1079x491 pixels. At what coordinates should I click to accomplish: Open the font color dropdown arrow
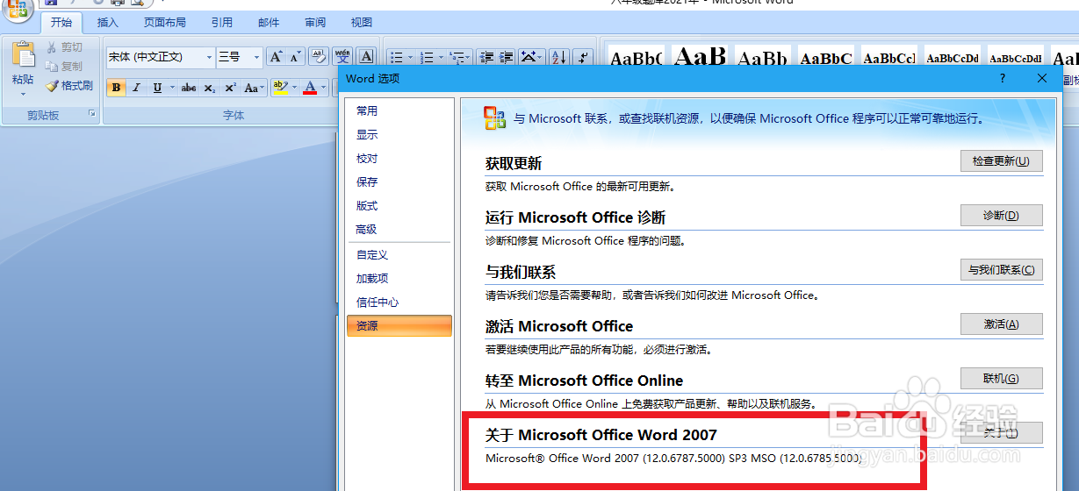pyautogui.click(x=323, y=88)
